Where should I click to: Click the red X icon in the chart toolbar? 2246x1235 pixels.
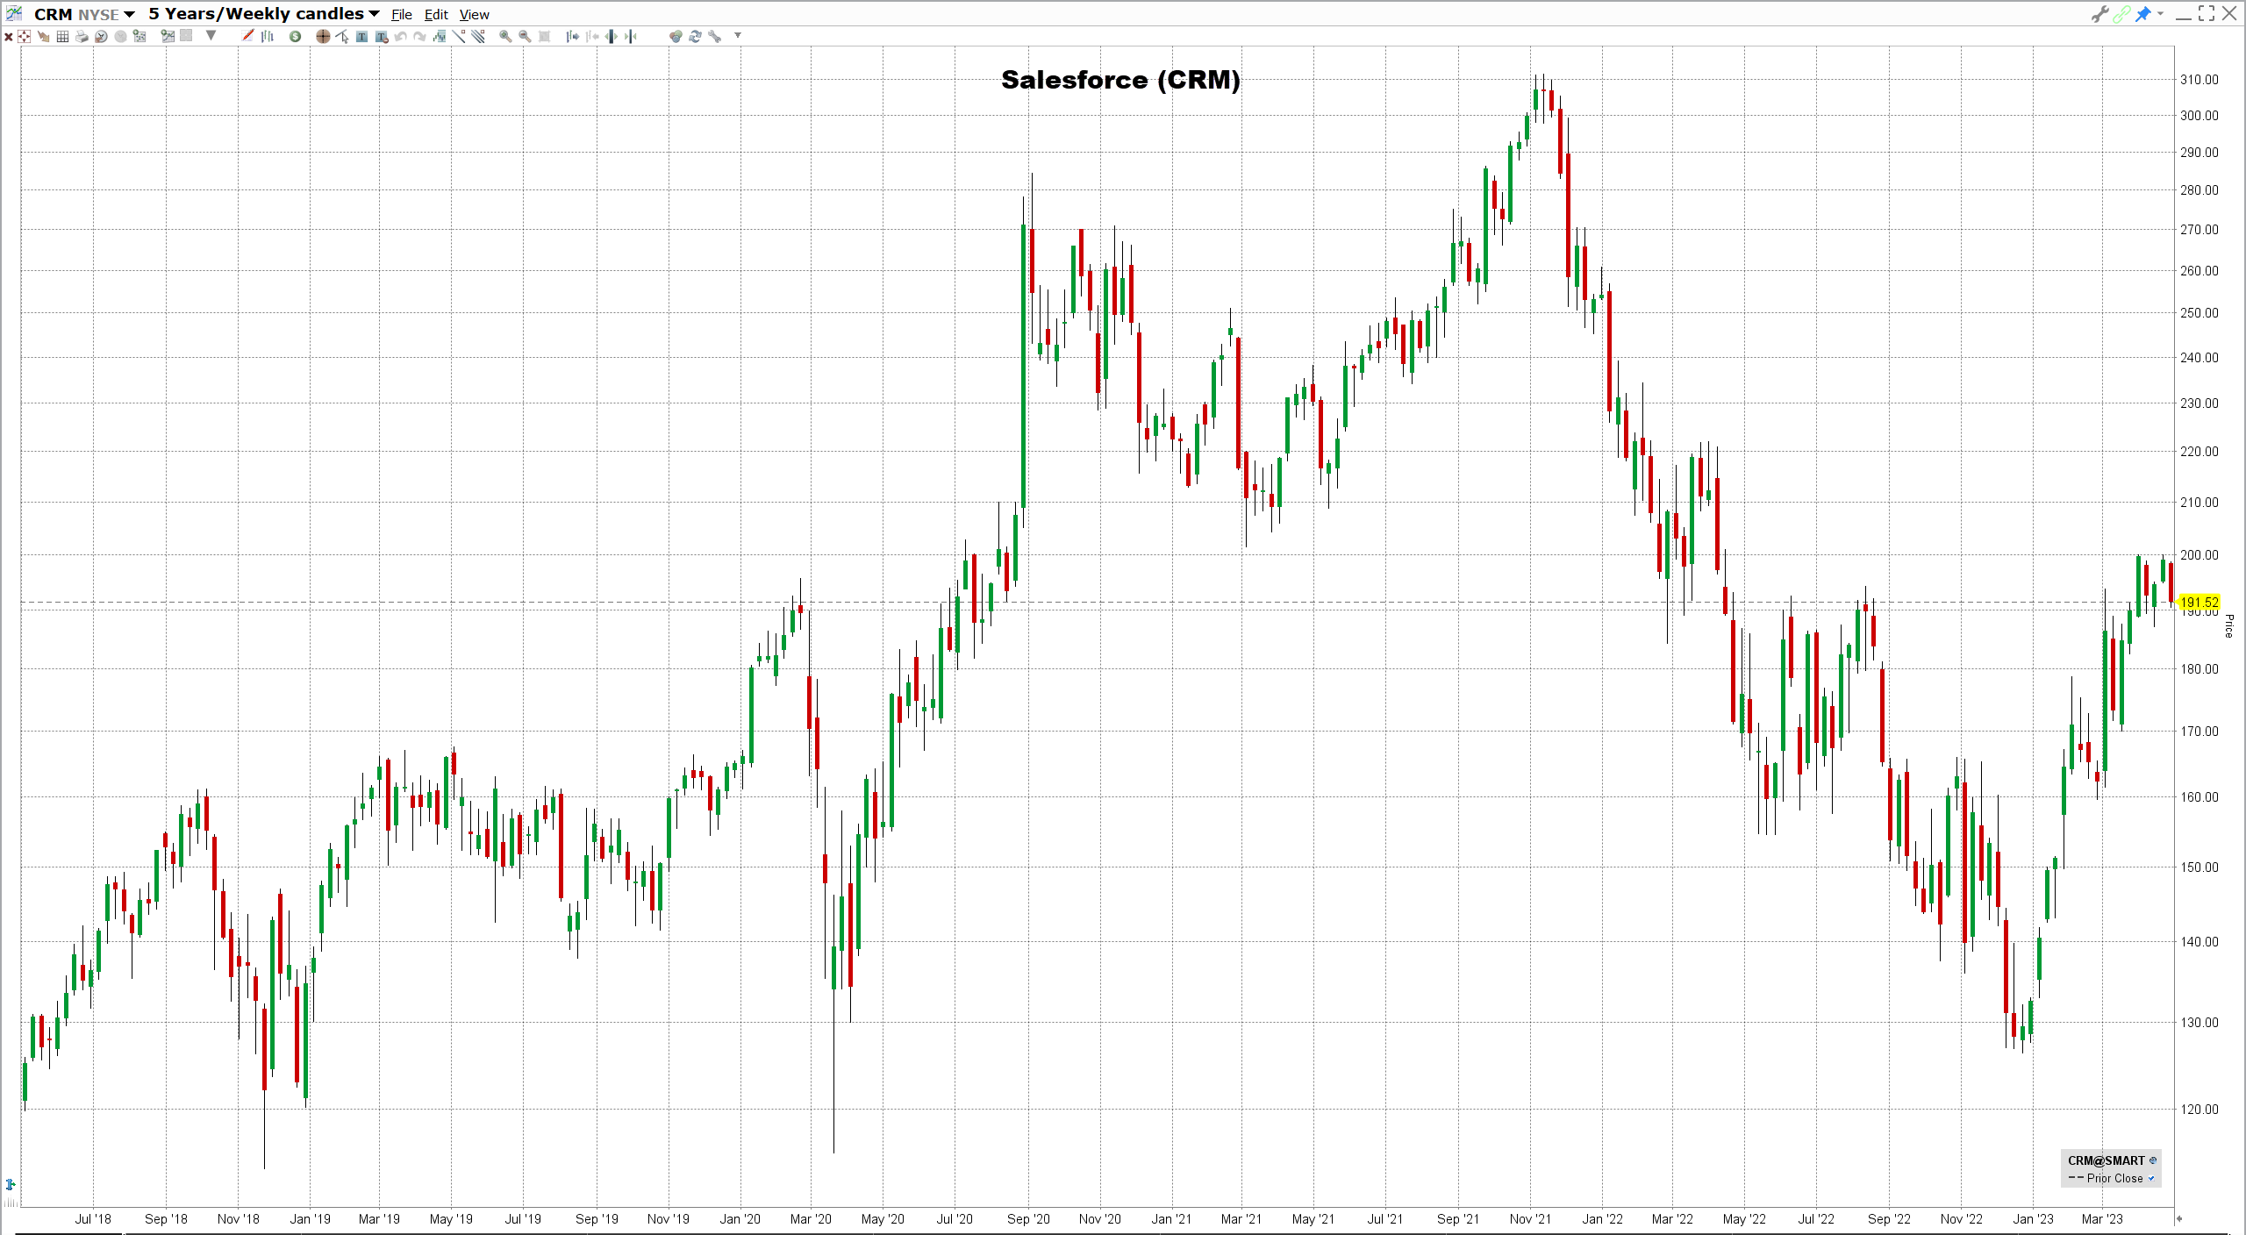9,37
